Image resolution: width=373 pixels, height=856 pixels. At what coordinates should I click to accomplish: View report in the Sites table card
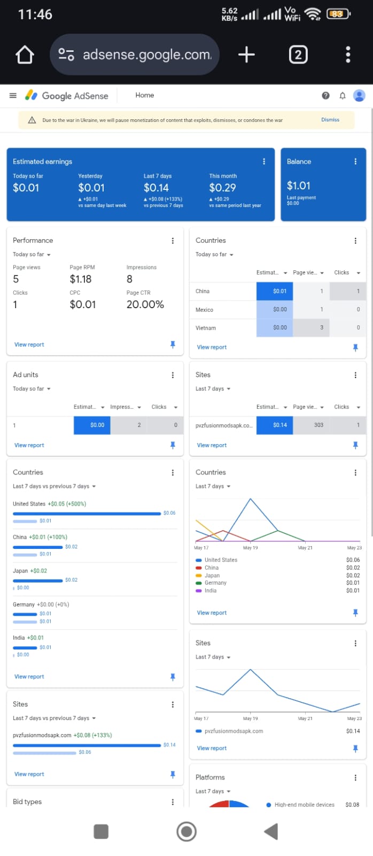pyautogui.click(x=212, y=445)
